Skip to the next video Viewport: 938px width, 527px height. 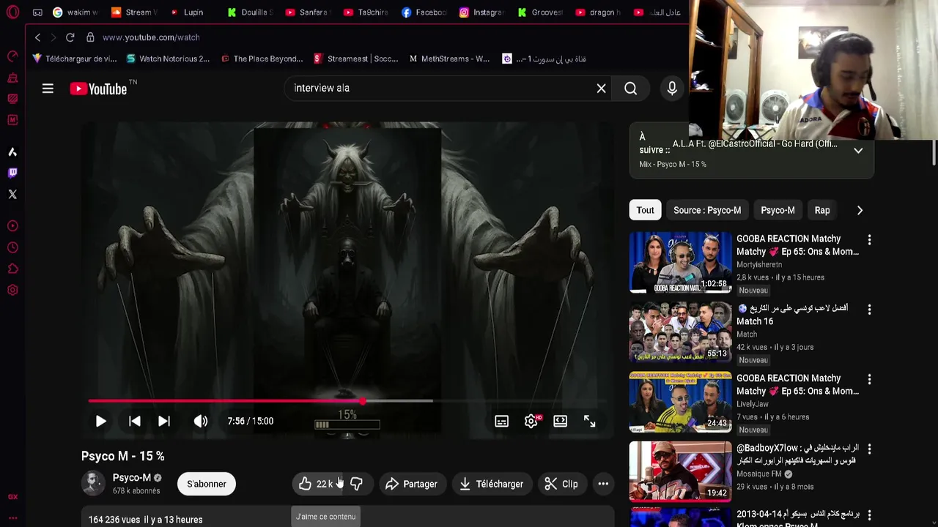point(164,421)
